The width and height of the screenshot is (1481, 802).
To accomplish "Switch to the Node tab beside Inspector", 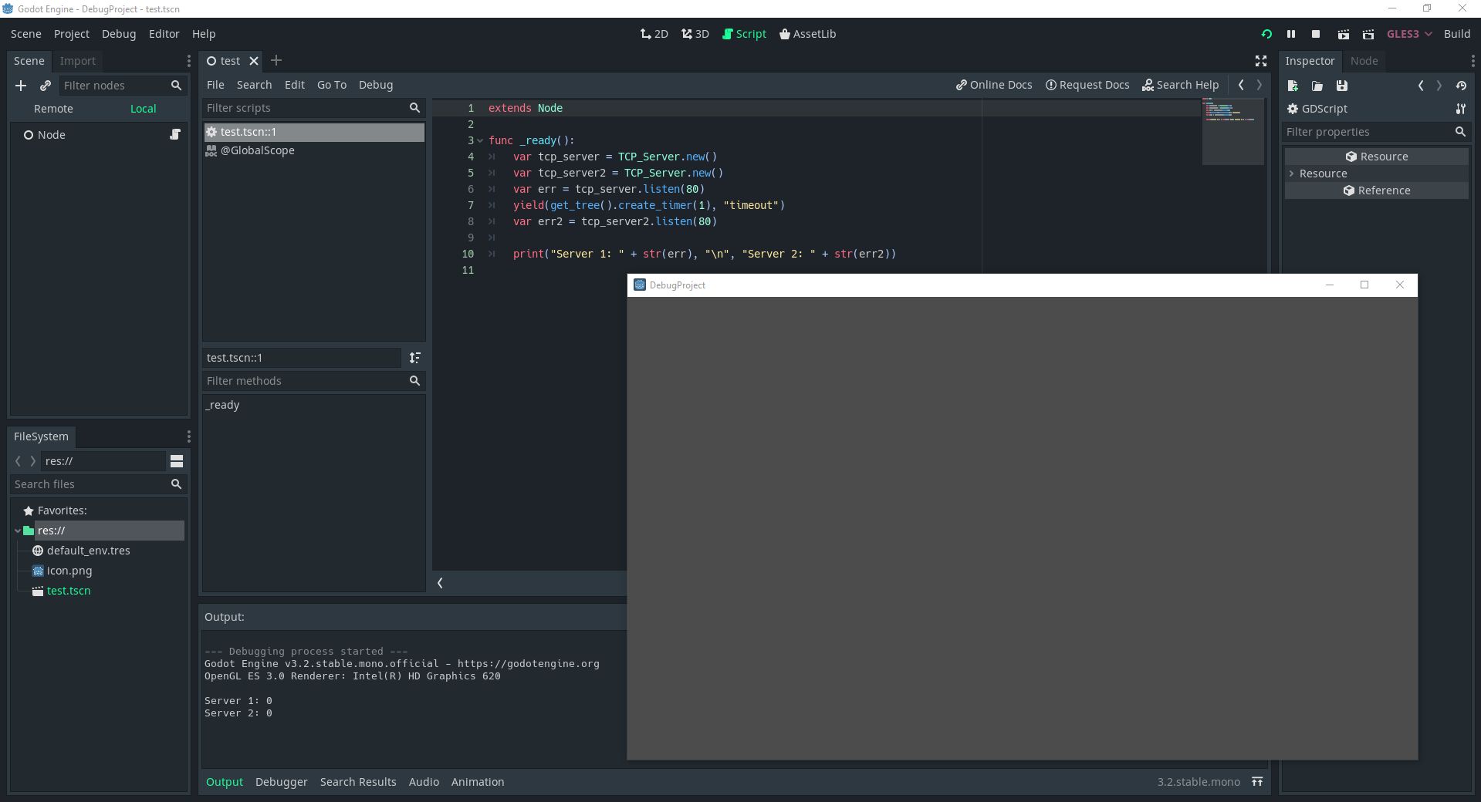I will [1364, 61].
